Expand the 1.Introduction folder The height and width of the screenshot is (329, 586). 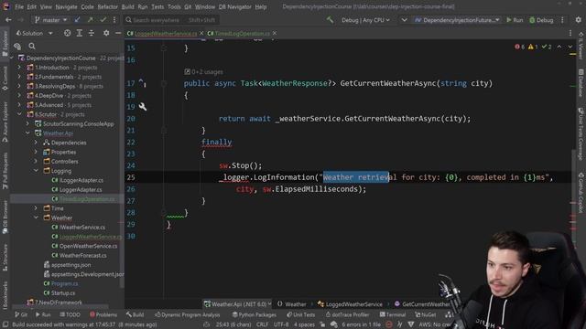coord(19,68)
